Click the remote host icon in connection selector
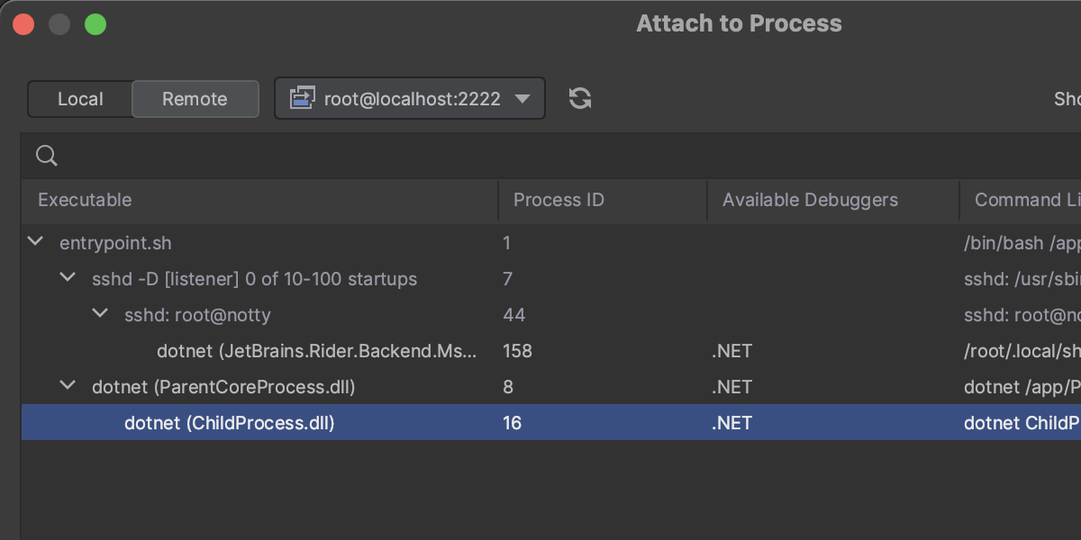 pyautogui.click(x=301, y=99)
